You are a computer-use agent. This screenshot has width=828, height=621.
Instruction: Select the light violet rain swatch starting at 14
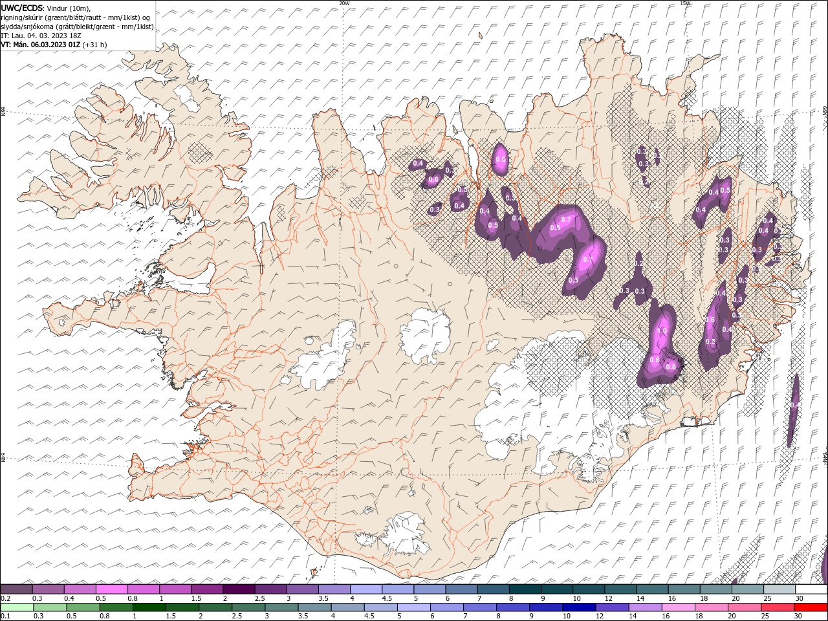click(x=644, y=607)
